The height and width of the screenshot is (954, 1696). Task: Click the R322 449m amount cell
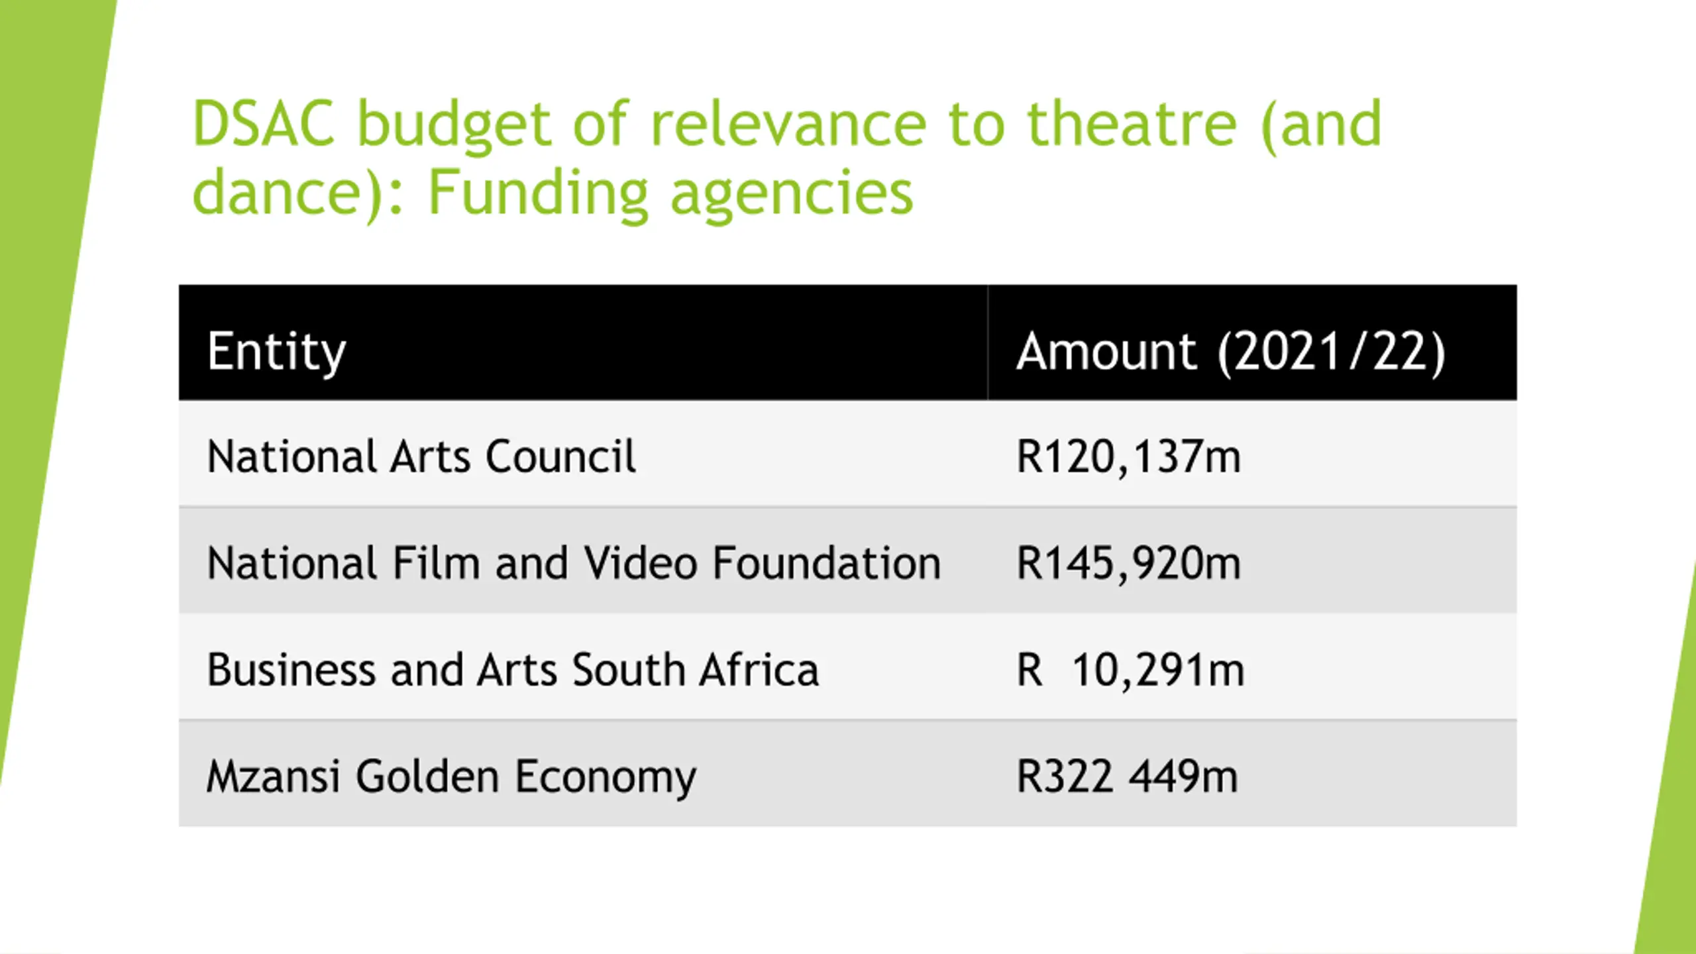pos(1252,773)
